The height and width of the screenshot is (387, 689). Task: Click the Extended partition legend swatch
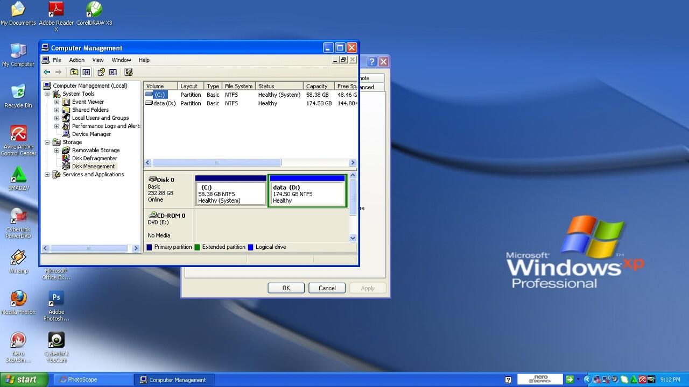click(197, 247)
